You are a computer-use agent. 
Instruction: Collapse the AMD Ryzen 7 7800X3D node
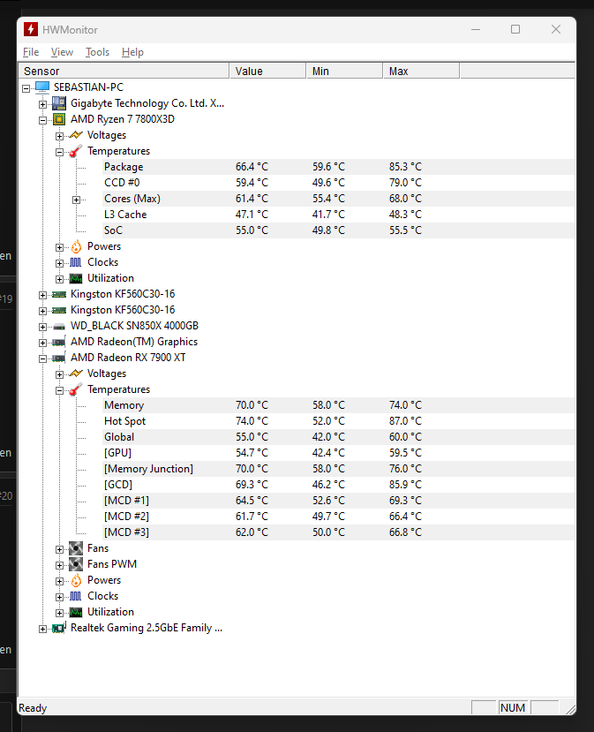pyautogui.click(x=43, y=120)
